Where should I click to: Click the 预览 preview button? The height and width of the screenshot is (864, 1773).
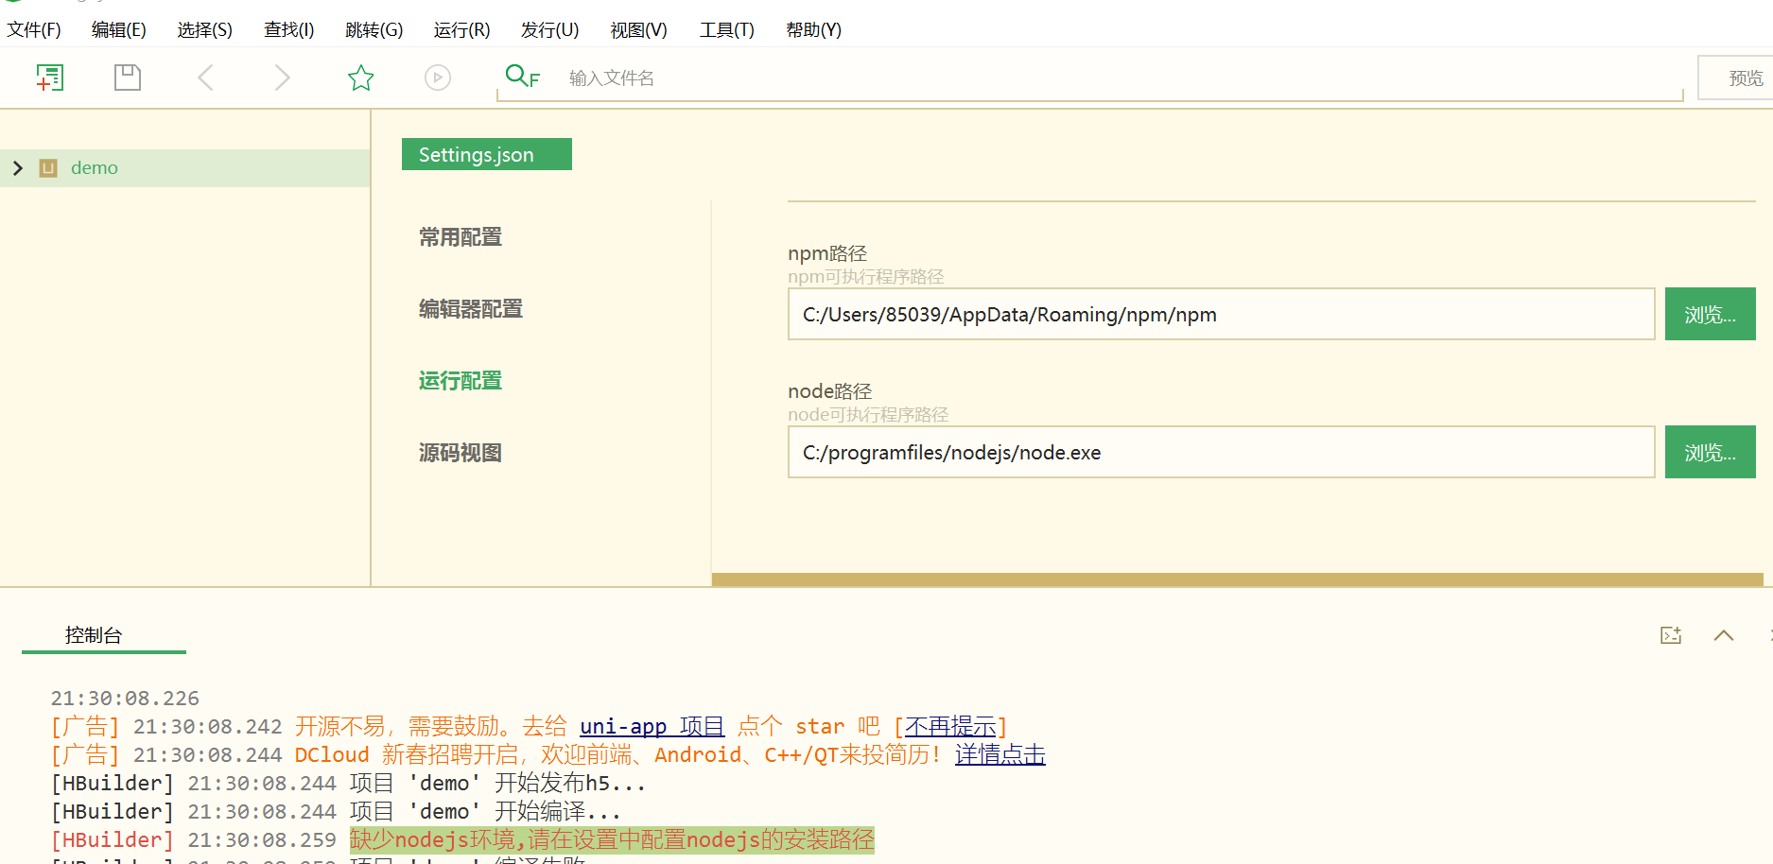point(1736,78)
